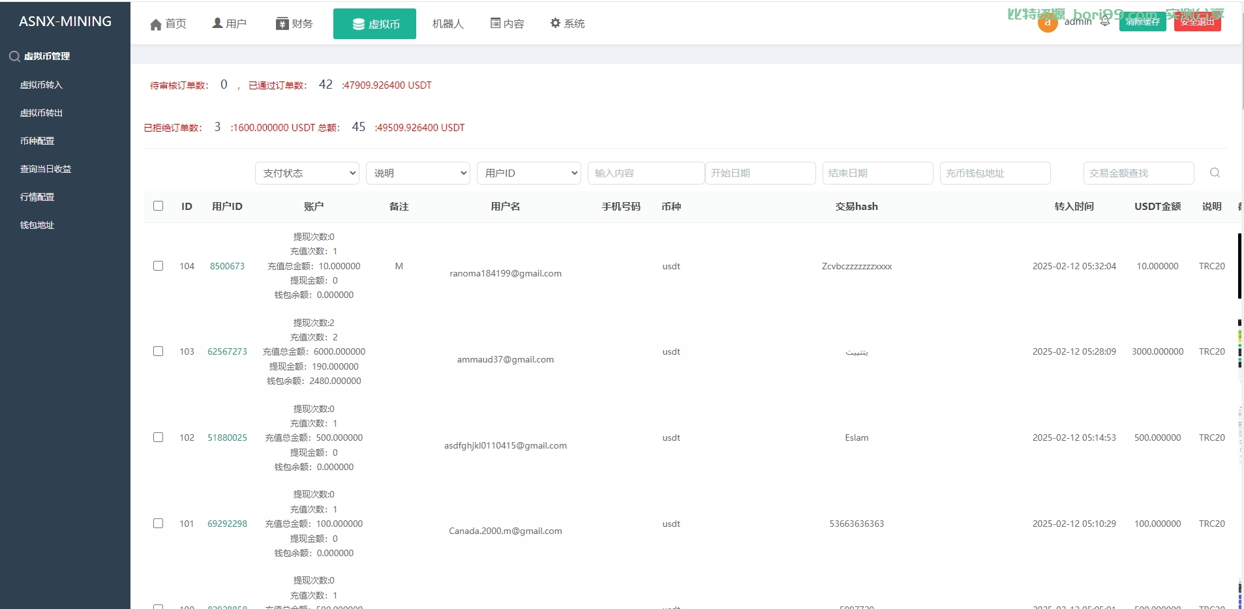
Task: Open user ID link 62567273
Action: click(227, 351)
